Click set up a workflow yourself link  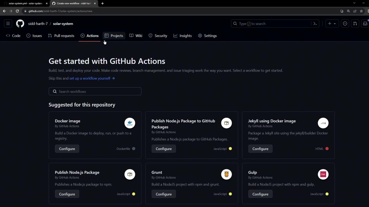[x=92, y=78]
